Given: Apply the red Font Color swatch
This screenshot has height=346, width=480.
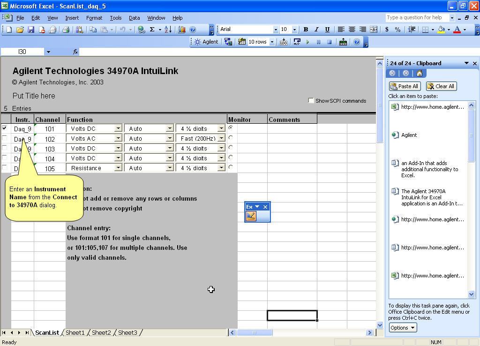Looking at the screenshot, I should 457,30.
